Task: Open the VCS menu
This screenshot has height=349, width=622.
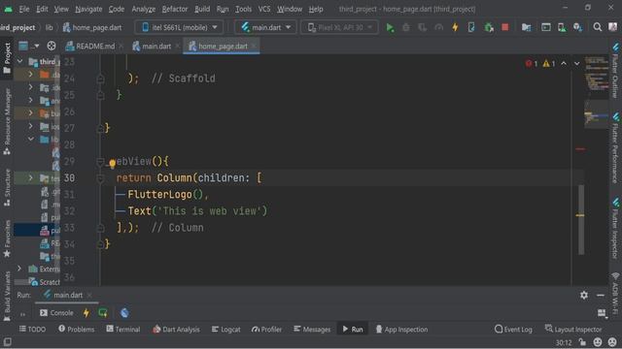Action: tap(264, 9)
